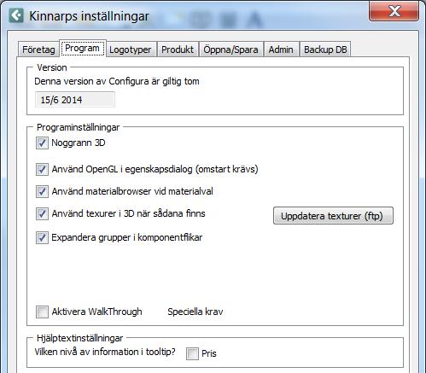426x373 pixels.
Task: Click 'Vilken nivå av information i tooltip?' text
Action: (x=105, y=352)
